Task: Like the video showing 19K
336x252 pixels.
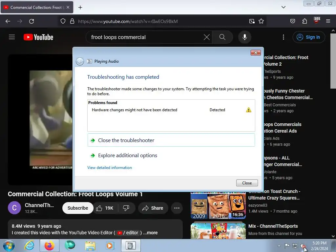Action: [105, 208]
